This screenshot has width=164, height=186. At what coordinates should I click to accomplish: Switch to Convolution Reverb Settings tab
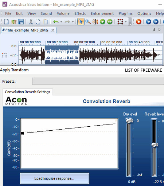[x=28, y=92]
